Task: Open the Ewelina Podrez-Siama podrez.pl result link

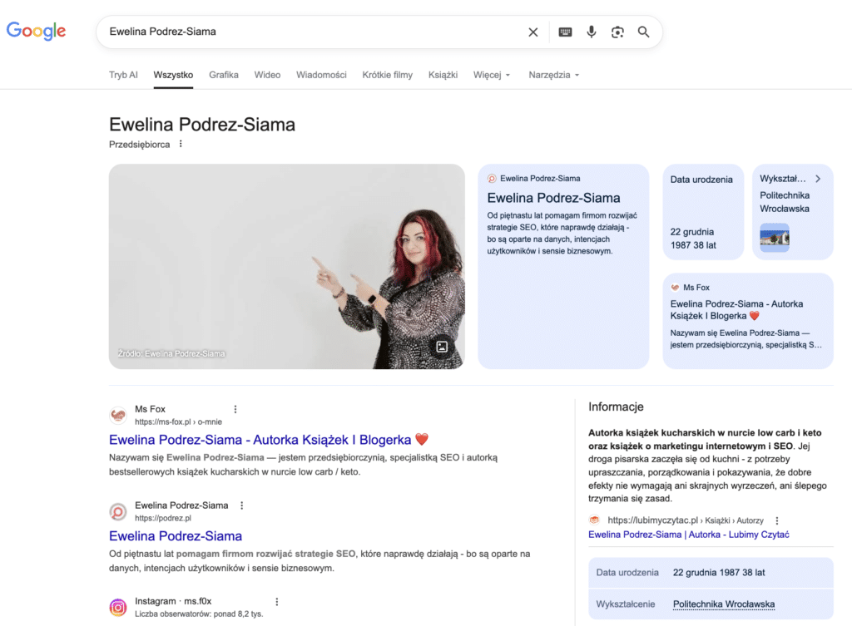Action: pyautogui.click(x=176, y=536)
